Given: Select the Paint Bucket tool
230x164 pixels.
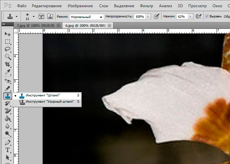Looking at the screenshot, I should point(7,119).
